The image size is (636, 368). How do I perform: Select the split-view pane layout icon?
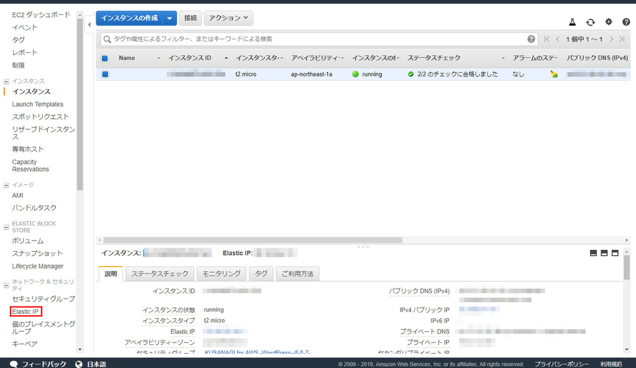604,253
